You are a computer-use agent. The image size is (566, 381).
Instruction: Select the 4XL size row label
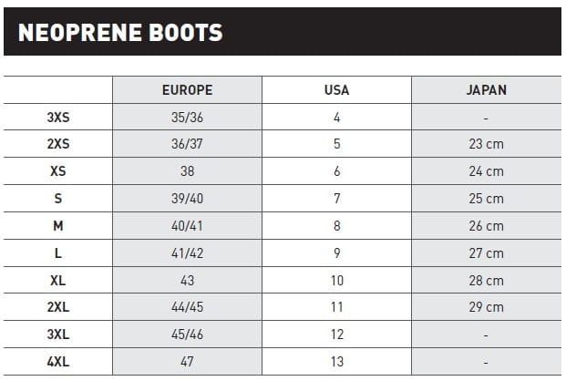point(57,362)
